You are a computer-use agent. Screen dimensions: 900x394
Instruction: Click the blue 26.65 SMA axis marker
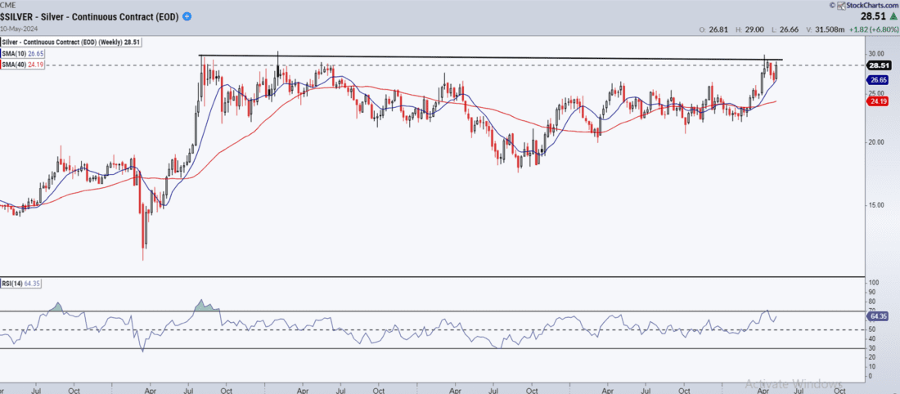878,80
